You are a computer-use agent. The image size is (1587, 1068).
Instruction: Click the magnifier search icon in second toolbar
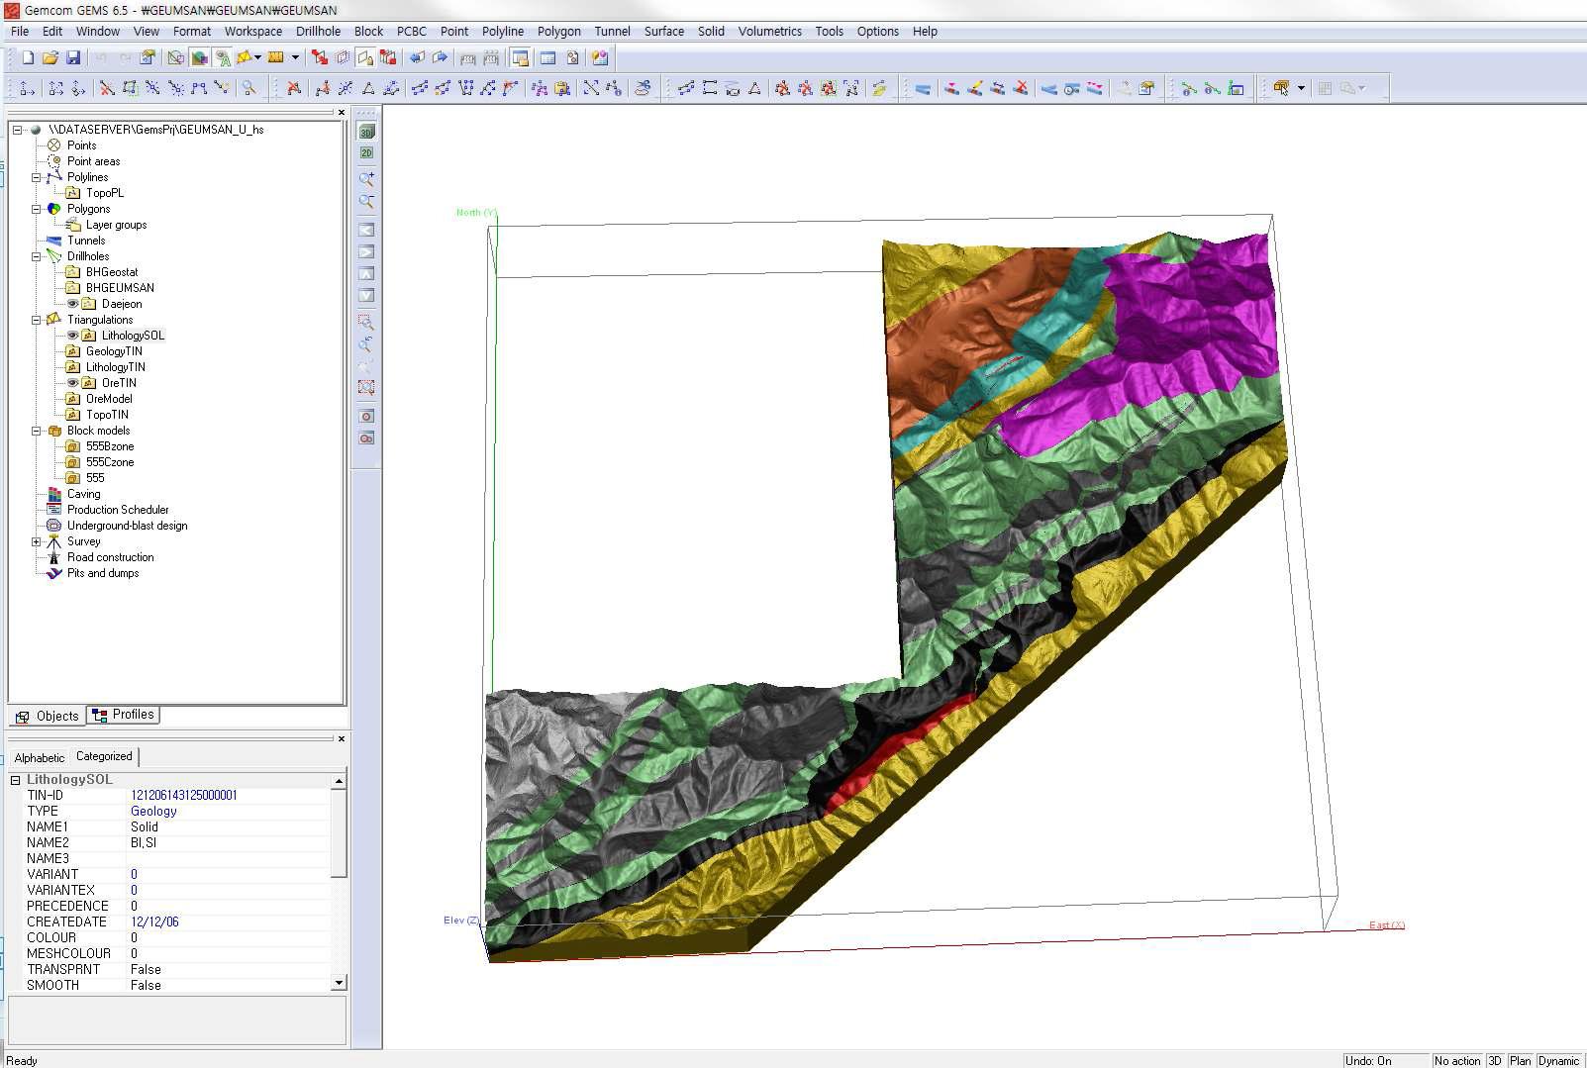click(248, 88)
